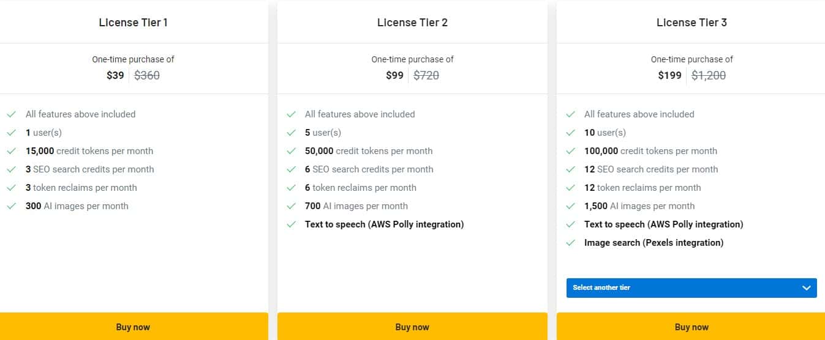The image size is (825, 340).
Task: Click the chevron arrow on tier selector
Action: coord(806,288)
